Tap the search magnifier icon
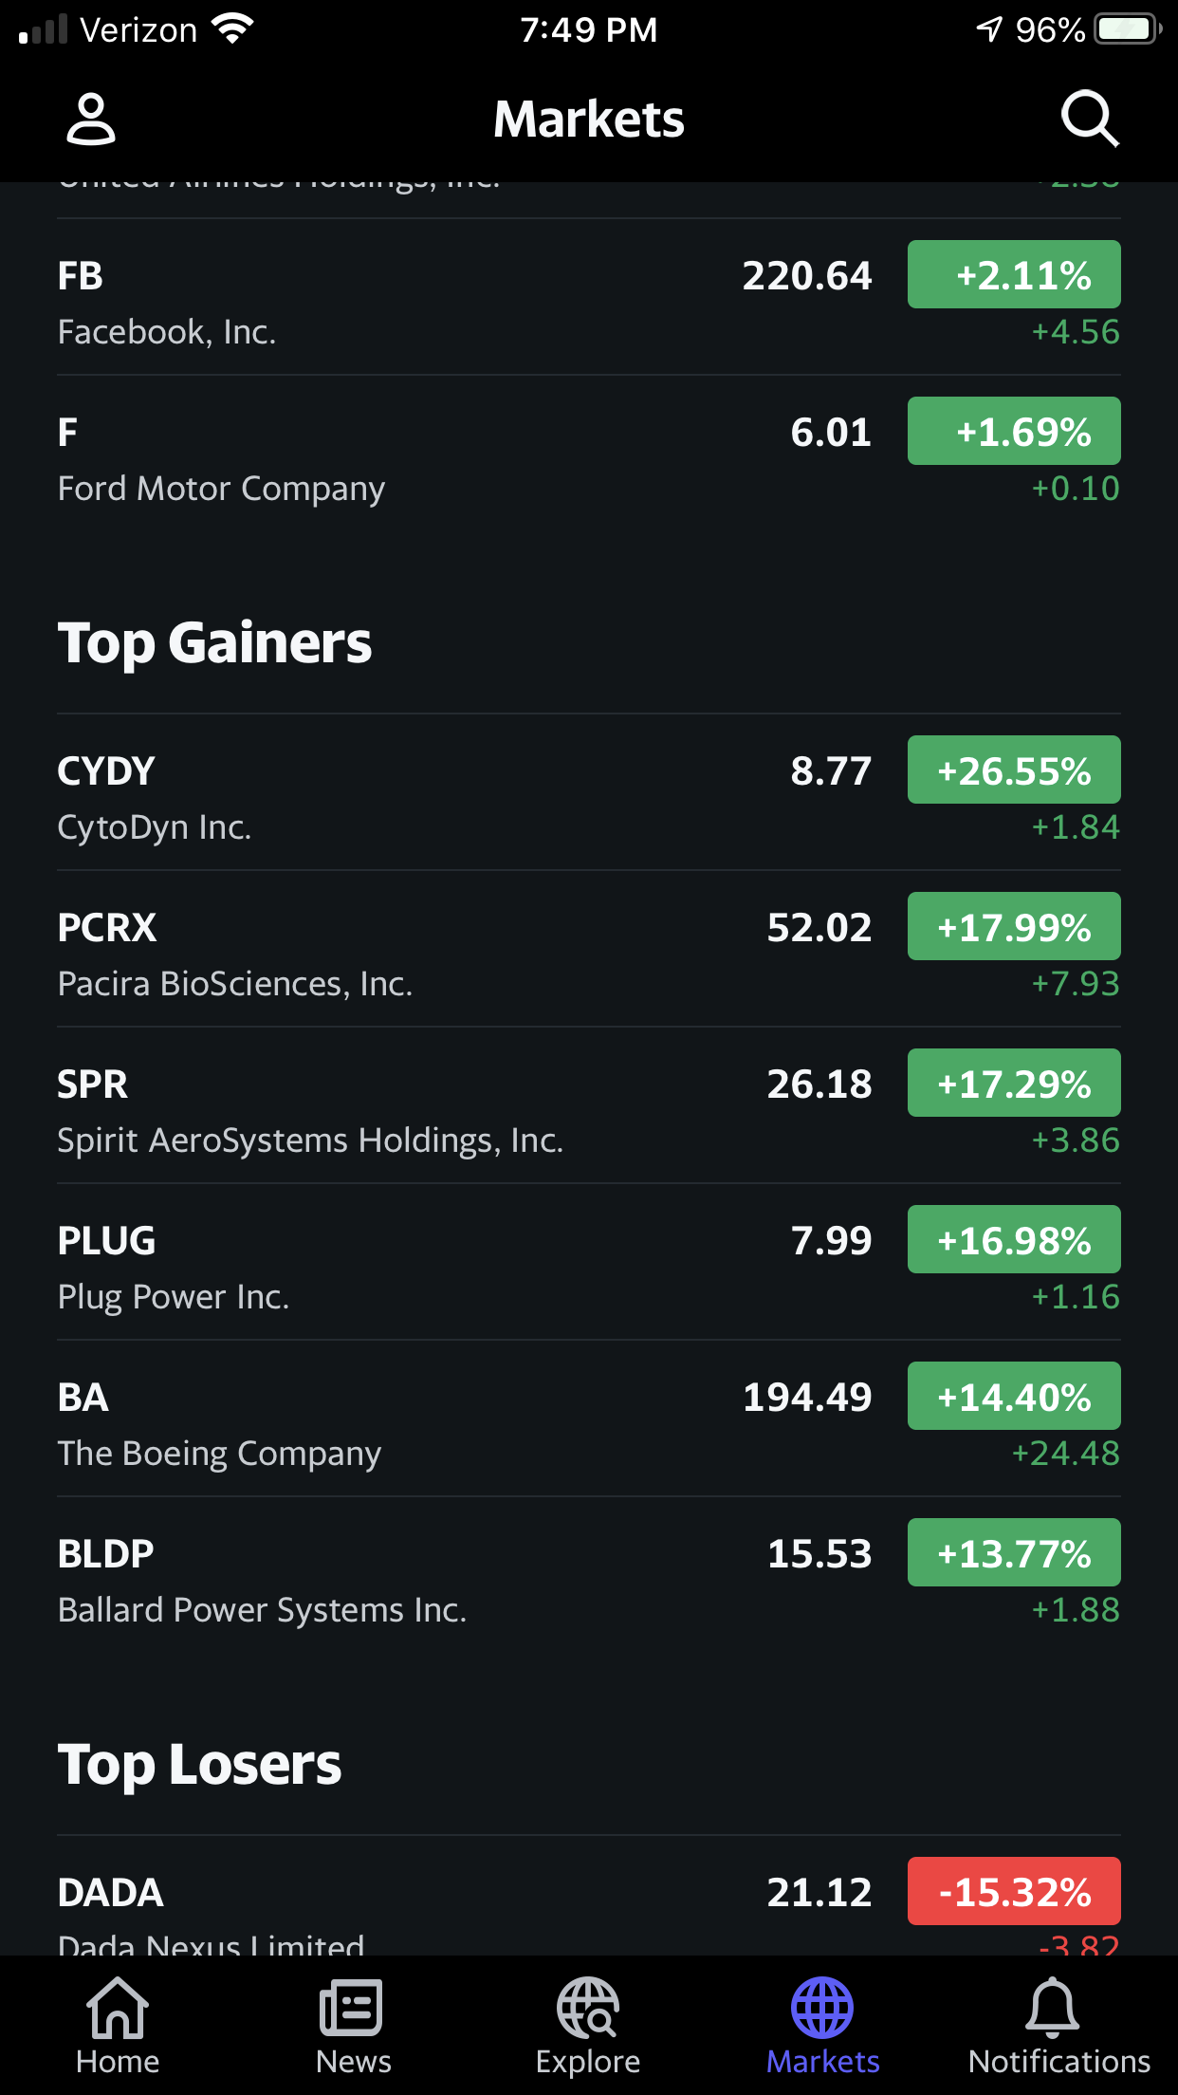 [x=1089, y=120]
